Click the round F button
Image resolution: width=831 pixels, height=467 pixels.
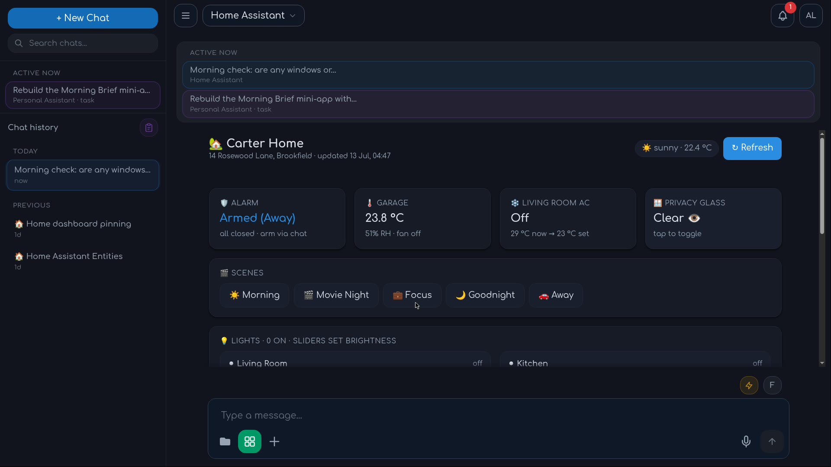tap(772, 385)
